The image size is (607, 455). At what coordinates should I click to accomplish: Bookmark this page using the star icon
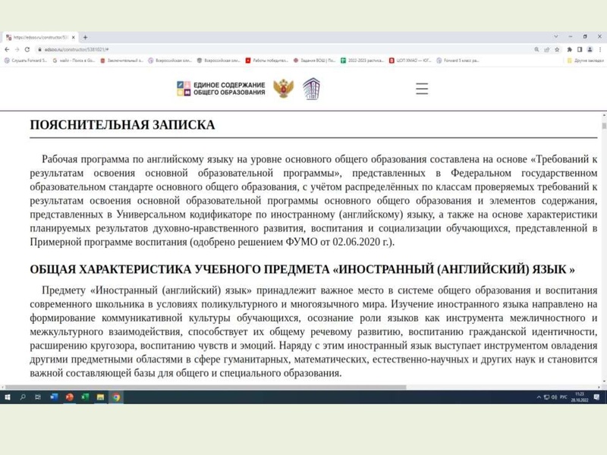pyautogui.click(x=557, y=50)
